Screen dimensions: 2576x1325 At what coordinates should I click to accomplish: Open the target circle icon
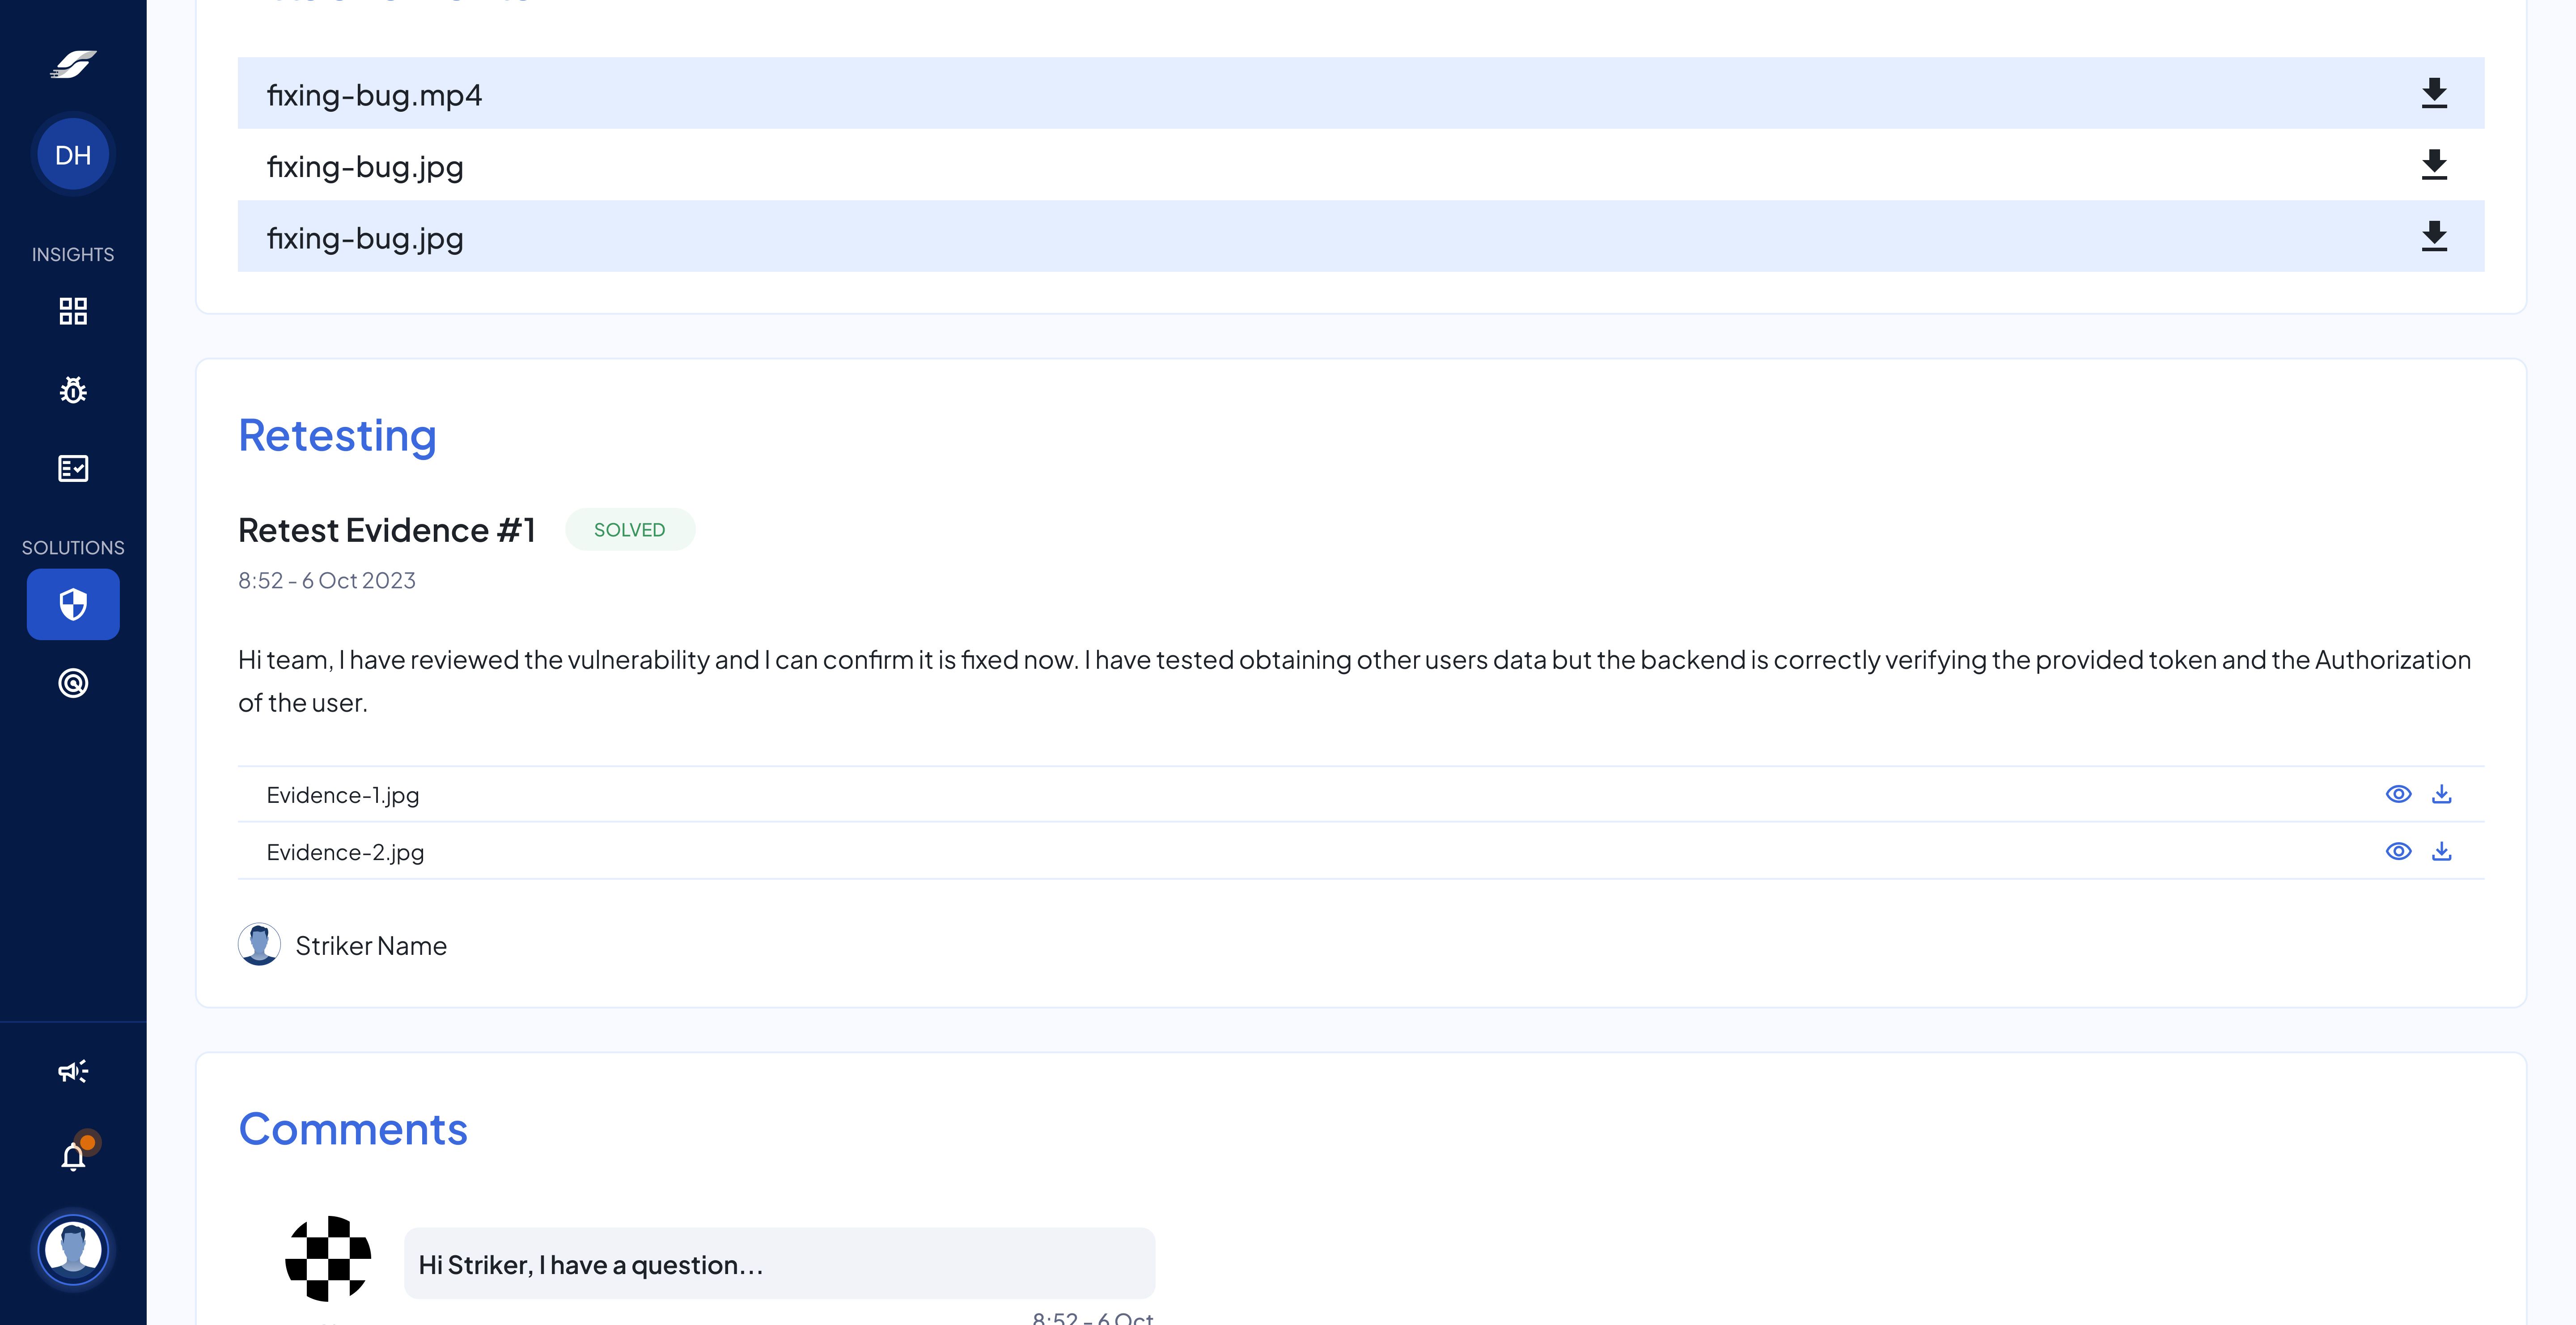(x=73, y=684)
